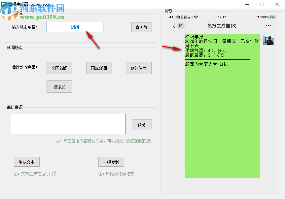
Task: Tap the unread count badge showing 10
Action: [x=180, y=25]
